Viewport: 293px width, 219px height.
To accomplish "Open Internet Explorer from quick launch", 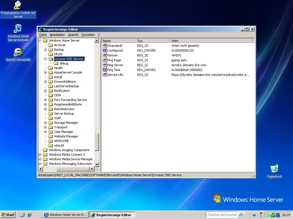I will [29, 215].
